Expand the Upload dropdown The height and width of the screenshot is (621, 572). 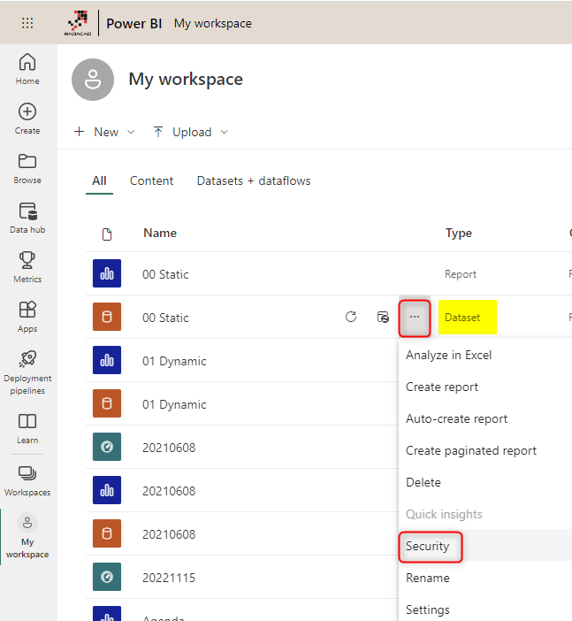pyautogui.click(x=190, y=132)
